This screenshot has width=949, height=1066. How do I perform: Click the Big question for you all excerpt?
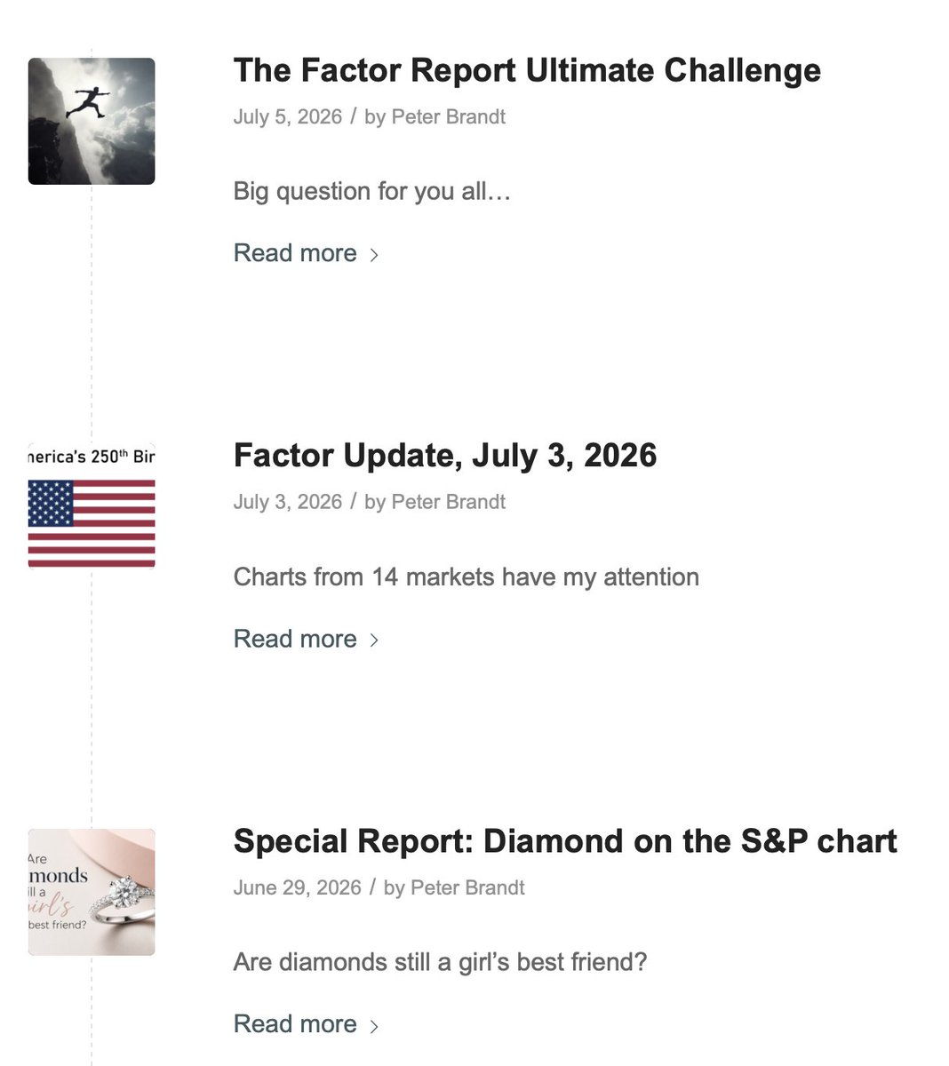point(372,192)
